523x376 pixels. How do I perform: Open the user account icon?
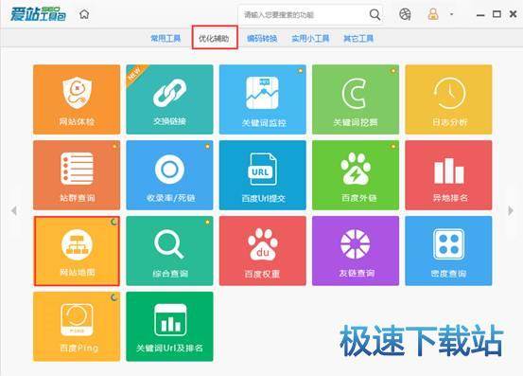coord(433,14)
